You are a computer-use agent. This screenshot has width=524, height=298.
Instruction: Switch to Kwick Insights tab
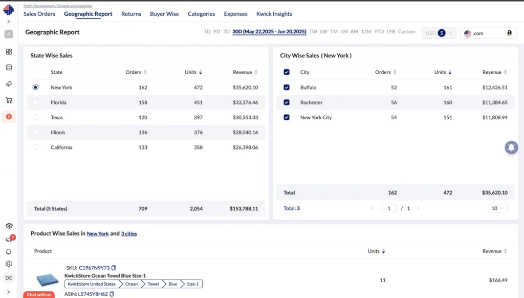(274, 14)
